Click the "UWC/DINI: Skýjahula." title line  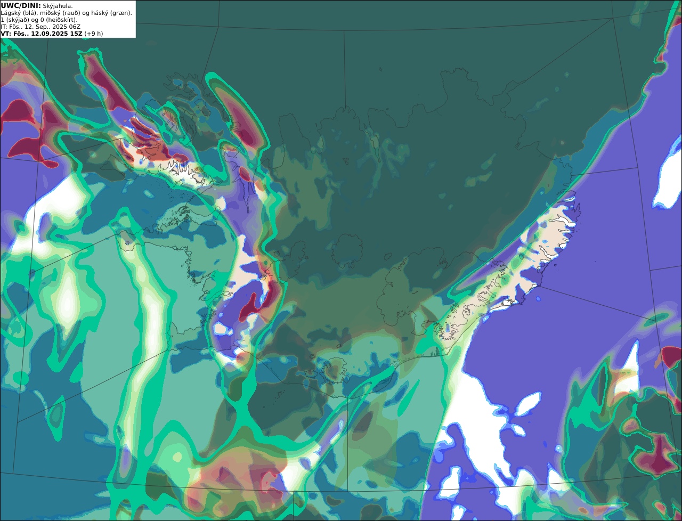click(x=37, y=5)
